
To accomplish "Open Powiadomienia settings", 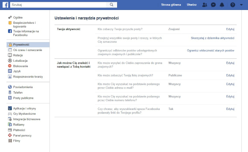I will coord(23,87).
